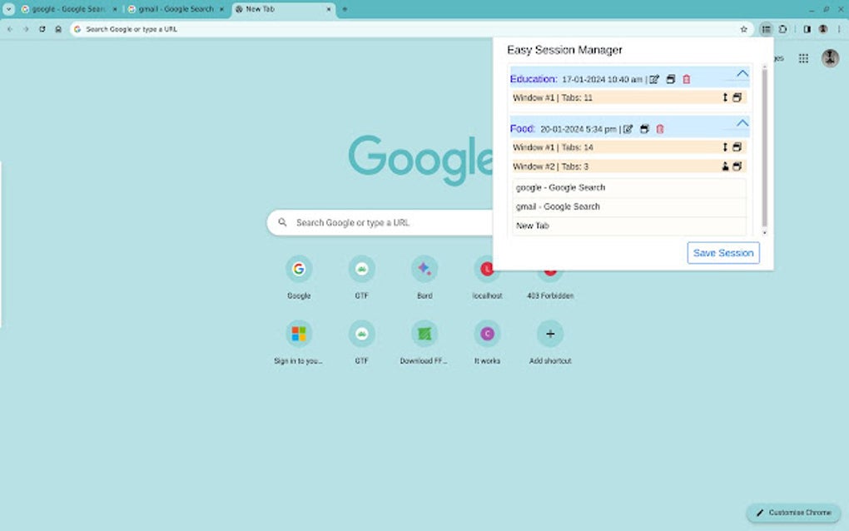The height and width of the screenshot is (531, 849).
Task: Click the Save Session button
Action: pyautogui.click(x=722, y=252)
